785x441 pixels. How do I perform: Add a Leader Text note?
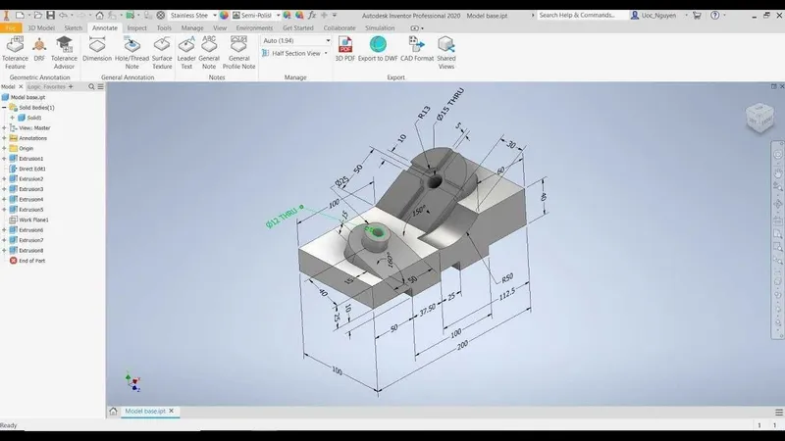click(186, 53)
